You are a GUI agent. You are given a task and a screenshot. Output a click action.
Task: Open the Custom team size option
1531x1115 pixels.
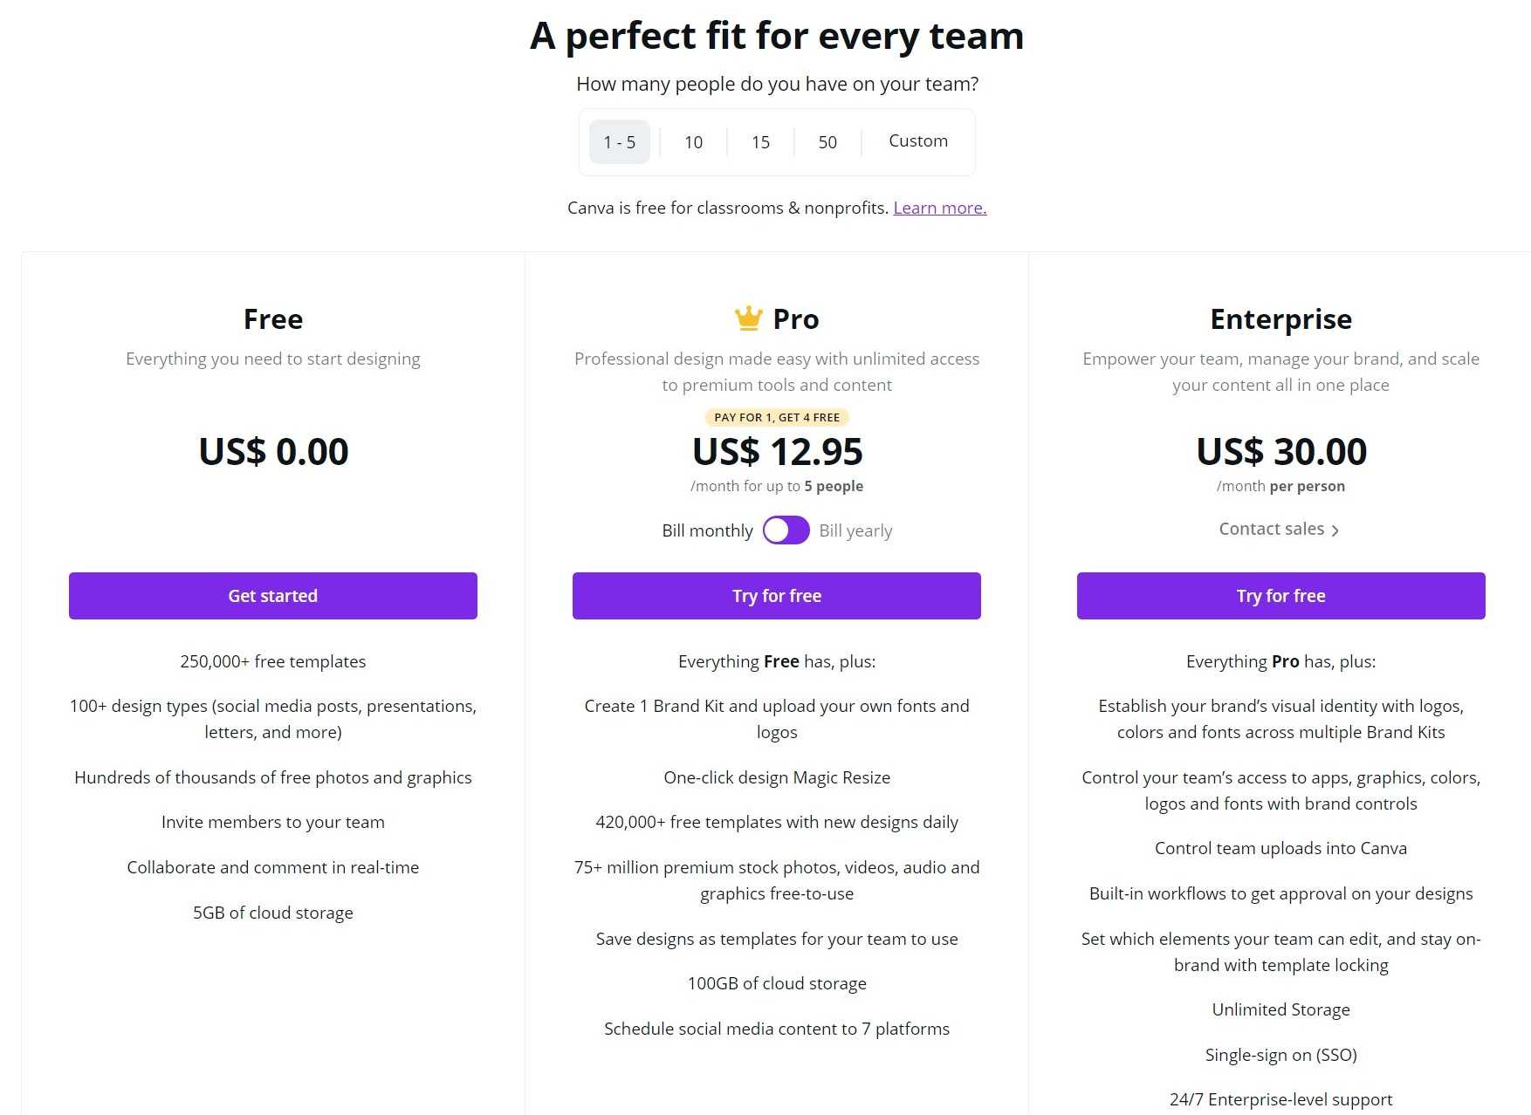click(917, 141)
